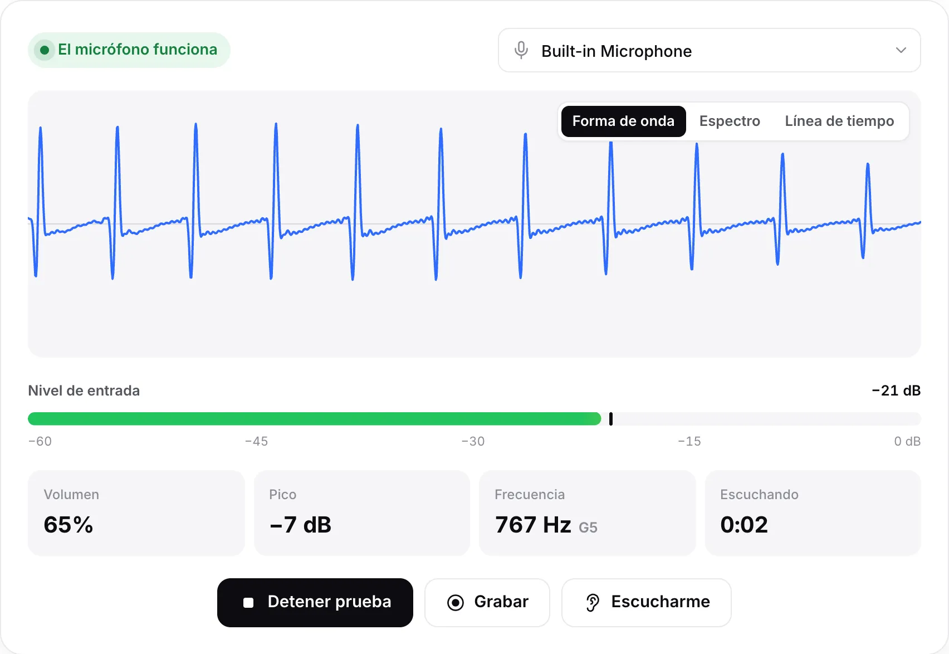
Task: Click the blue waveform display
Action: (474, 224)
